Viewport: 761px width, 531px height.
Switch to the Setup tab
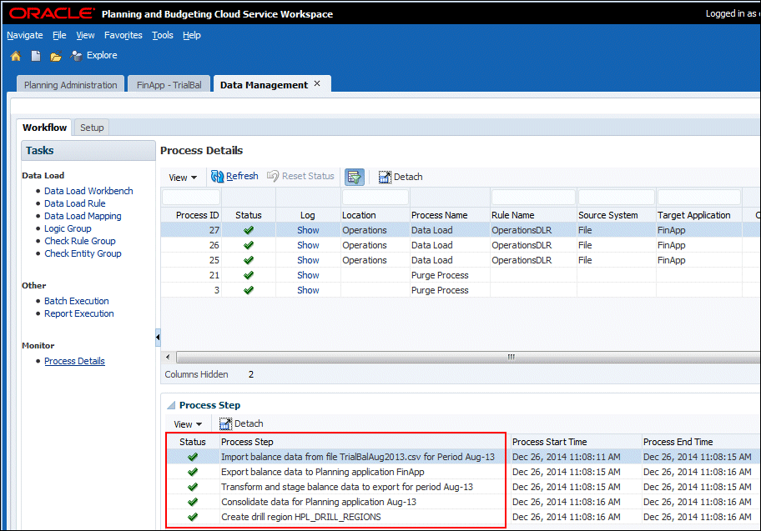click(92, 128)
